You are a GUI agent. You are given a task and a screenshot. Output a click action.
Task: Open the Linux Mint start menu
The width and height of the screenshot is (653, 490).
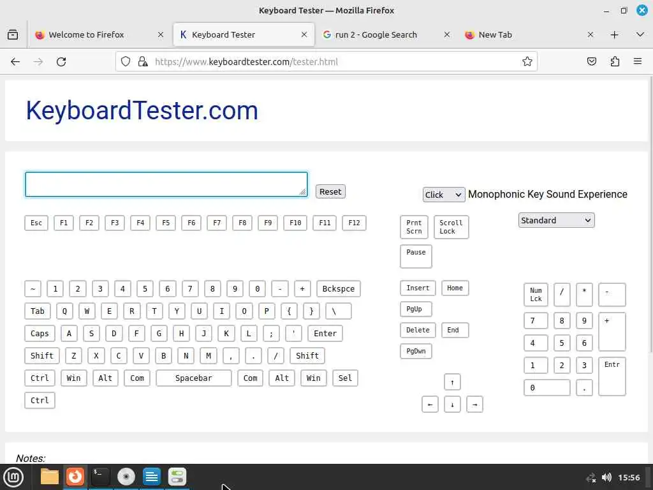coord(13,477)
